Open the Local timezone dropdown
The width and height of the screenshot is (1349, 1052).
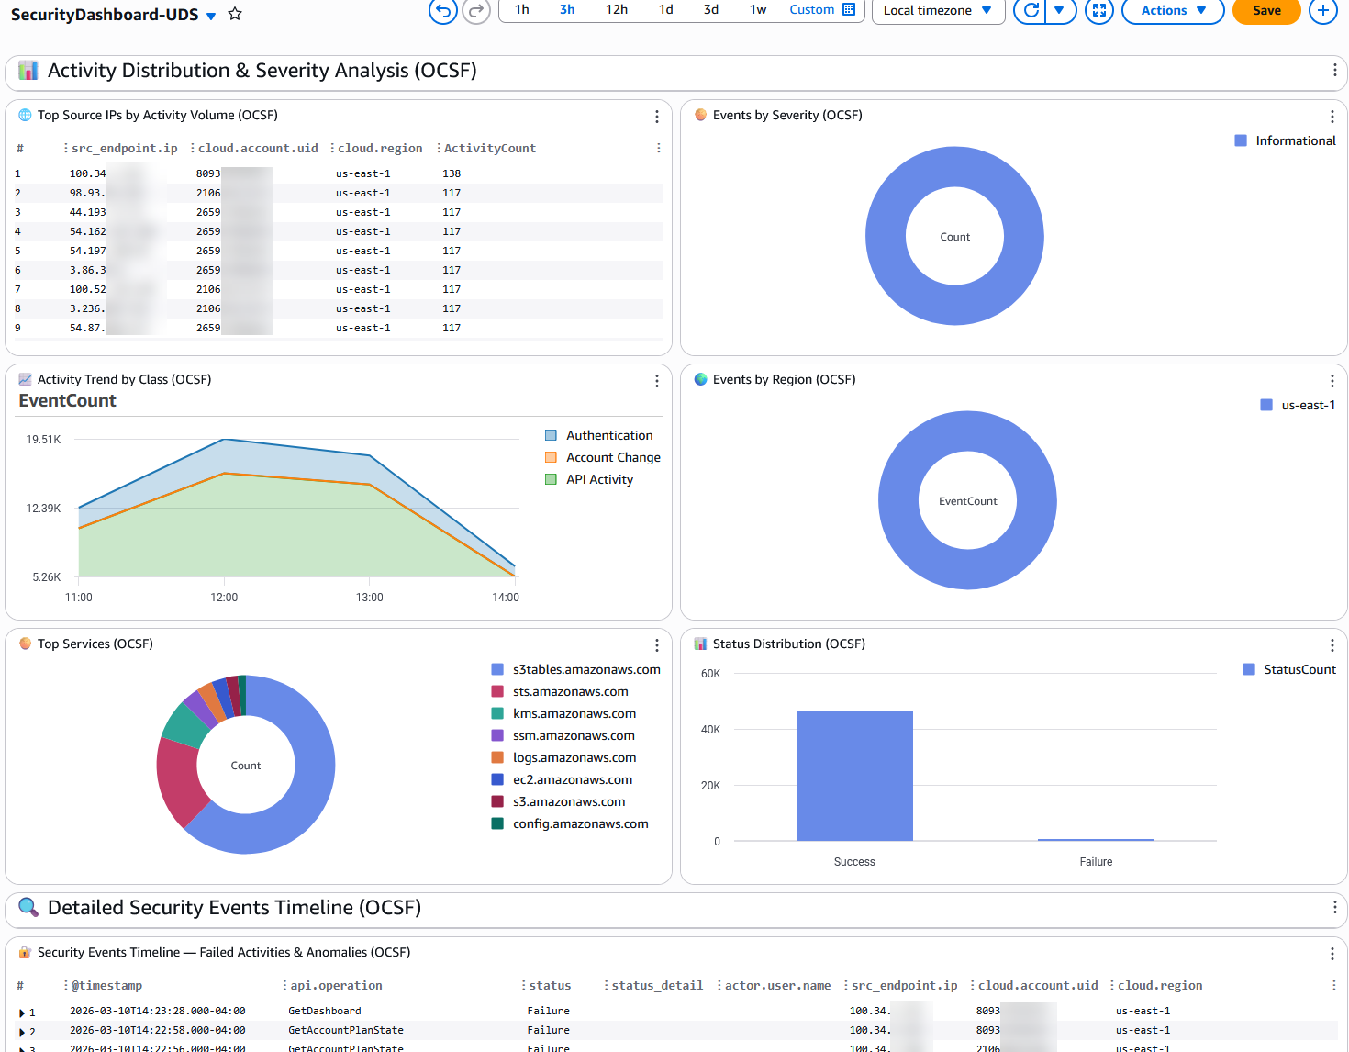937,12
